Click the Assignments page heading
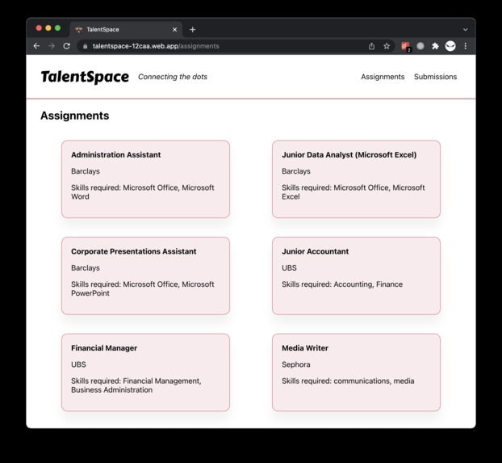This screenshot has width=502, height=463. (x=74, y=116)
